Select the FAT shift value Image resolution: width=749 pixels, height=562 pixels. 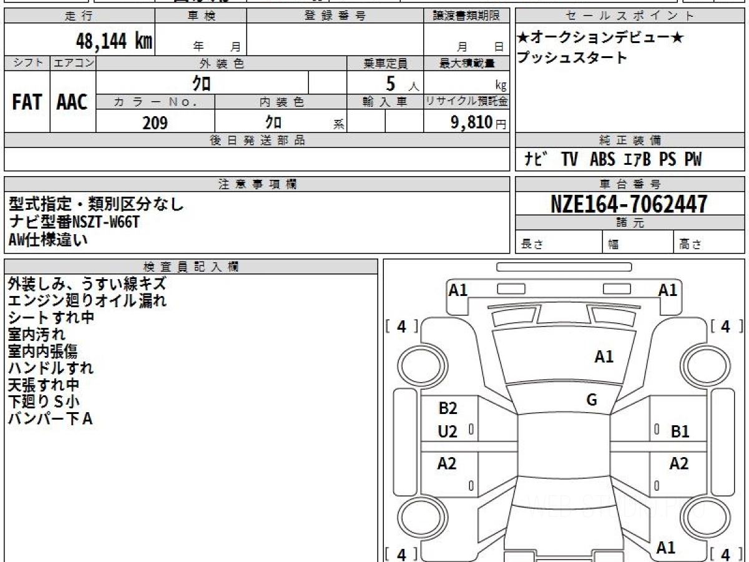tap(27, 102)
